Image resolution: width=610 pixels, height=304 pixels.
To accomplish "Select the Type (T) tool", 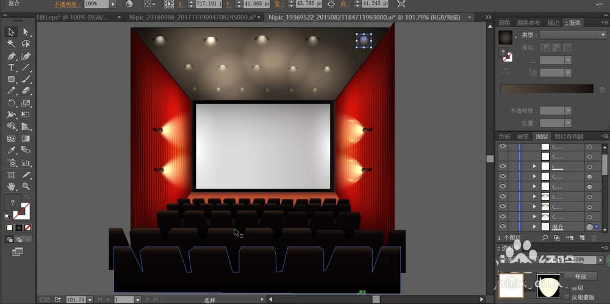I will pos(11,67).
